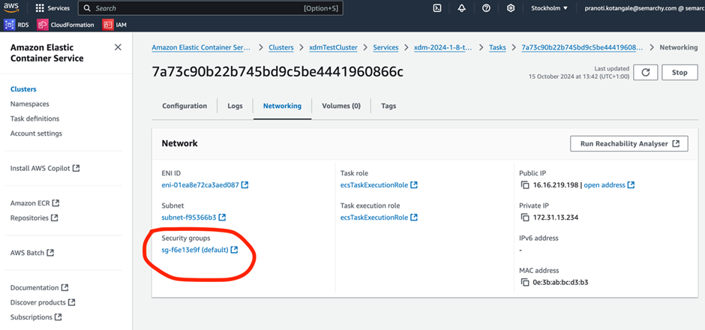Open the settings gear icon

[x=510, y=8]
